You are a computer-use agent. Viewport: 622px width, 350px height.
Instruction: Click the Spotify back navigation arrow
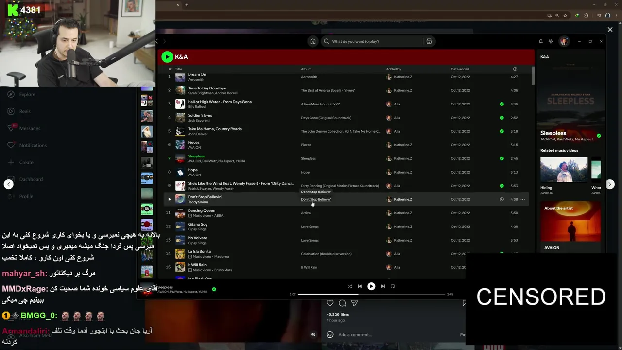156,41
